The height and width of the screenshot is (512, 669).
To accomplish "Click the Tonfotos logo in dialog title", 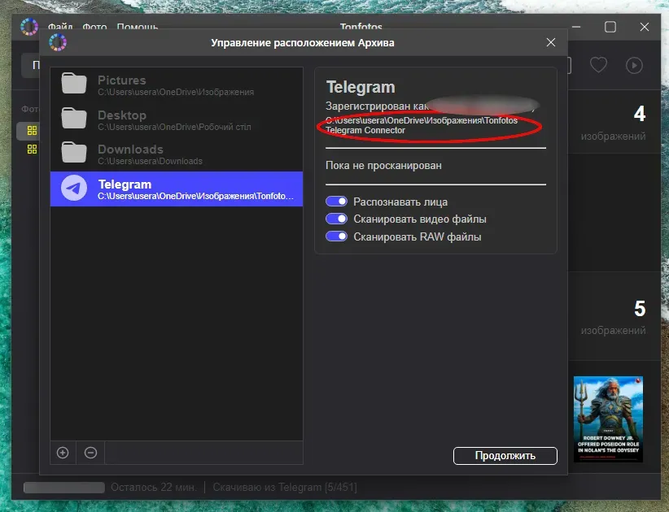I will point(58,42).
